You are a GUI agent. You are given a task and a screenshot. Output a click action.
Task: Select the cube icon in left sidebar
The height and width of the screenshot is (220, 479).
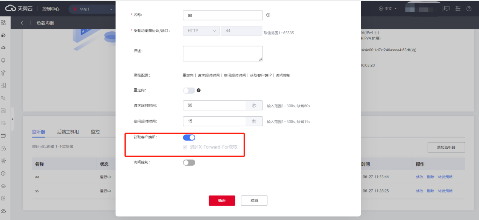pos(3,173)
